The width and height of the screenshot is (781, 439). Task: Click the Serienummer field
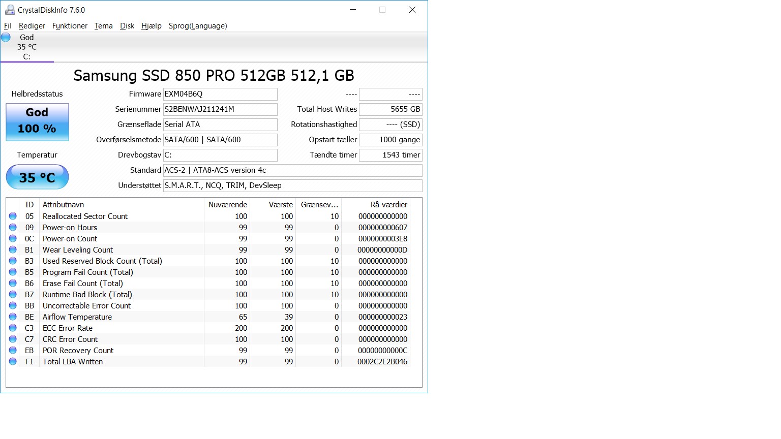point(220,109)
